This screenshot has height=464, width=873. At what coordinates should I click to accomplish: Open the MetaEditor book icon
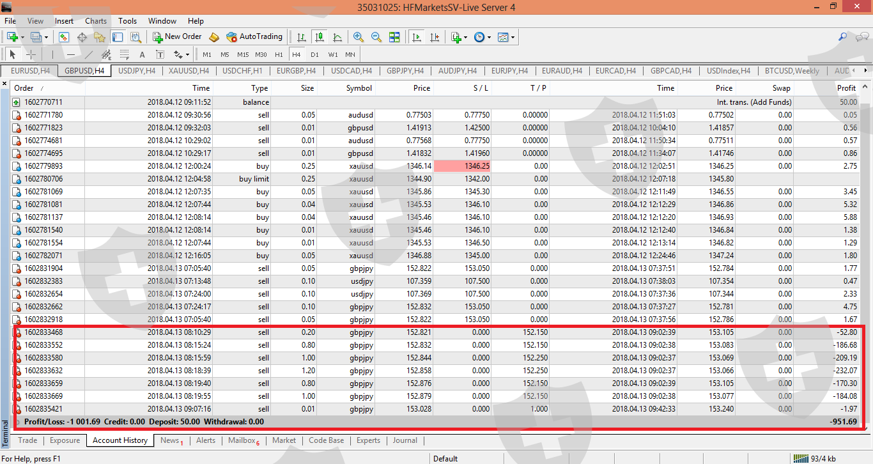pyautogui.click(x=214, y=37)
